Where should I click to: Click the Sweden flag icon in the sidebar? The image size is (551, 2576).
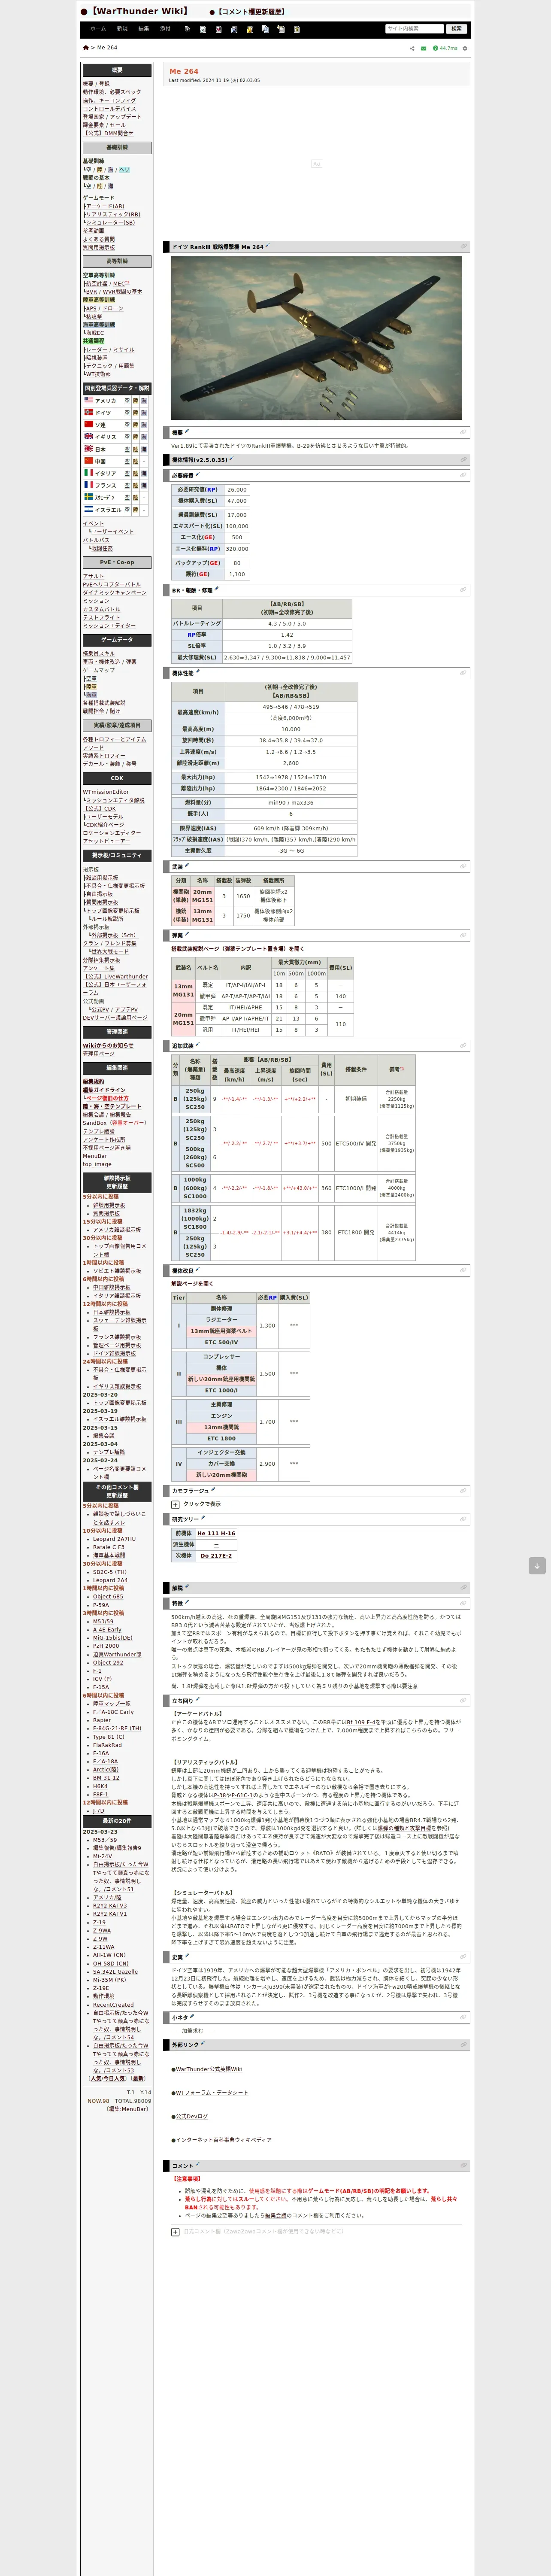[x=88, y=497]
